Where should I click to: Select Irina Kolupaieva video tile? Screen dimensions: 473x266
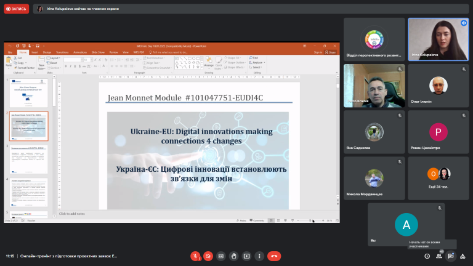click(x=439, y=39)
